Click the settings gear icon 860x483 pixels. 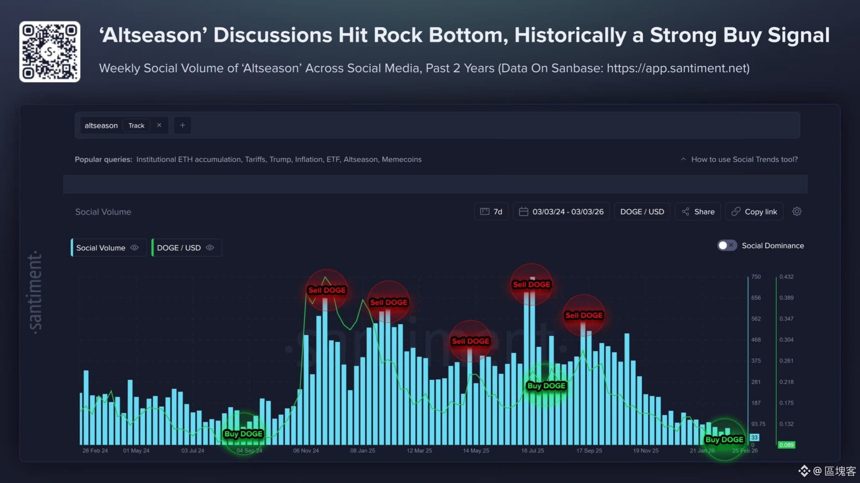[x=796, y=211]
